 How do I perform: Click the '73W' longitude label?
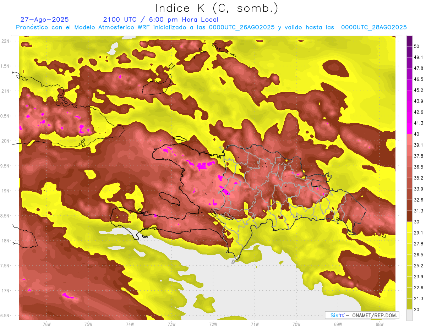pos(171,324)
